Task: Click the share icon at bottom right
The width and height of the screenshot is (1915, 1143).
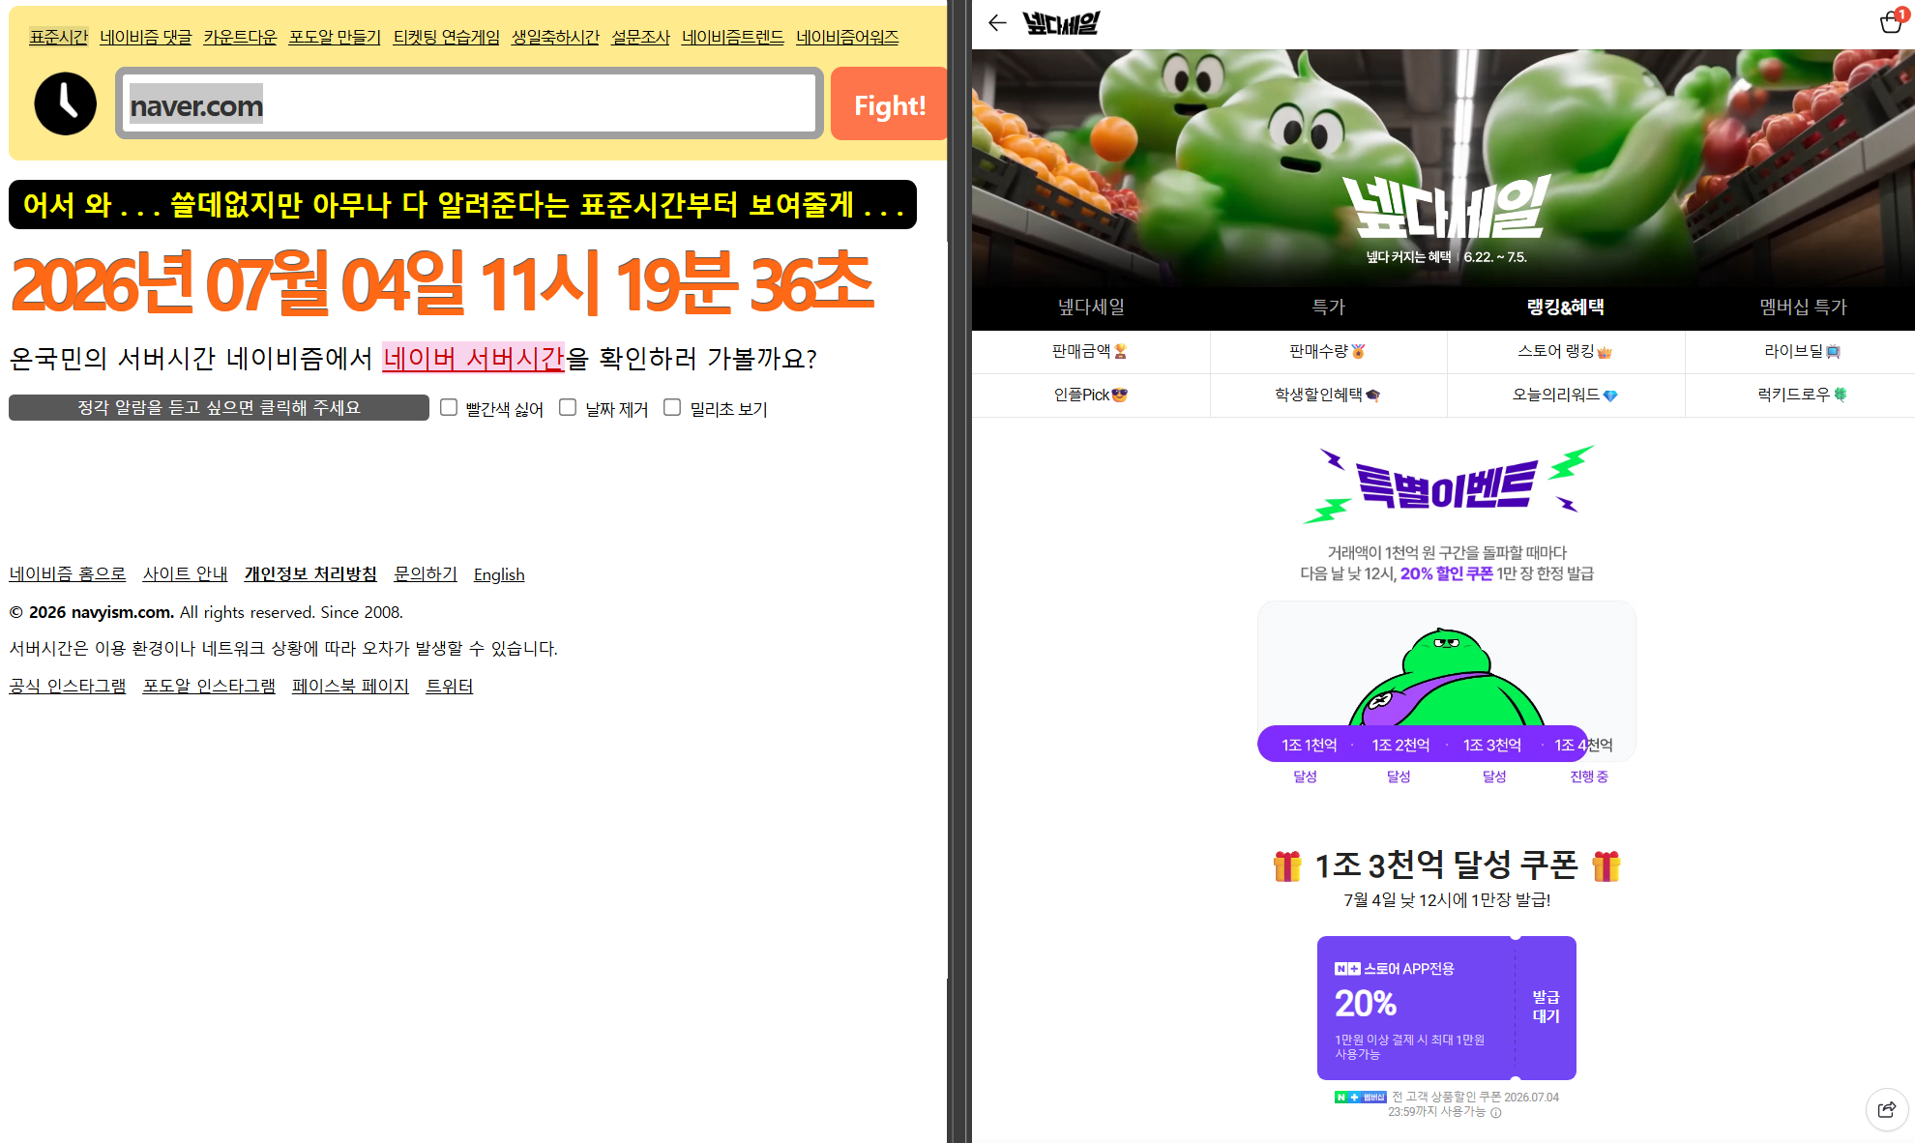Action: 1887,1109
